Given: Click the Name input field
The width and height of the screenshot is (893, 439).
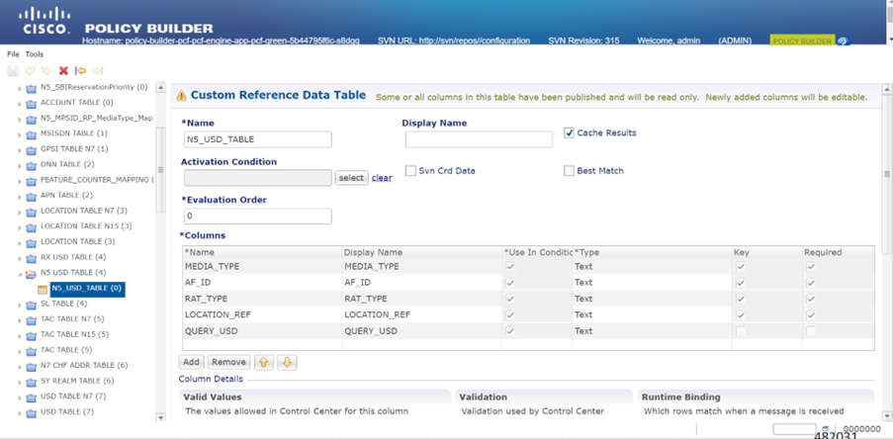Looking at the screenshot, I should click(x=258, y=139).
